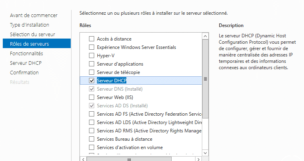The width and height of the screenshot is (304, 161).
Task: Select the Serveur de télécopie checkbox
Action: (x=91, y=72)
